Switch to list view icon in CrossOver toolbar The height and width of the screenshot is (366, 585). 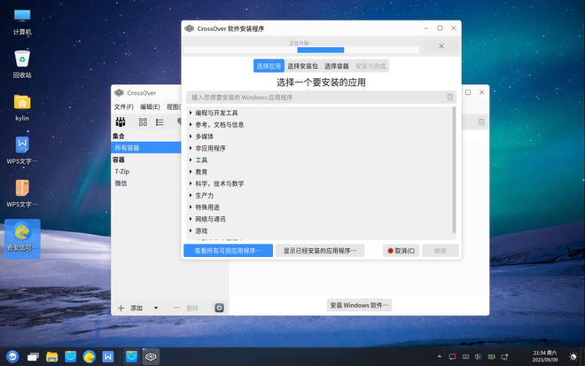click(x=160, y=122)
